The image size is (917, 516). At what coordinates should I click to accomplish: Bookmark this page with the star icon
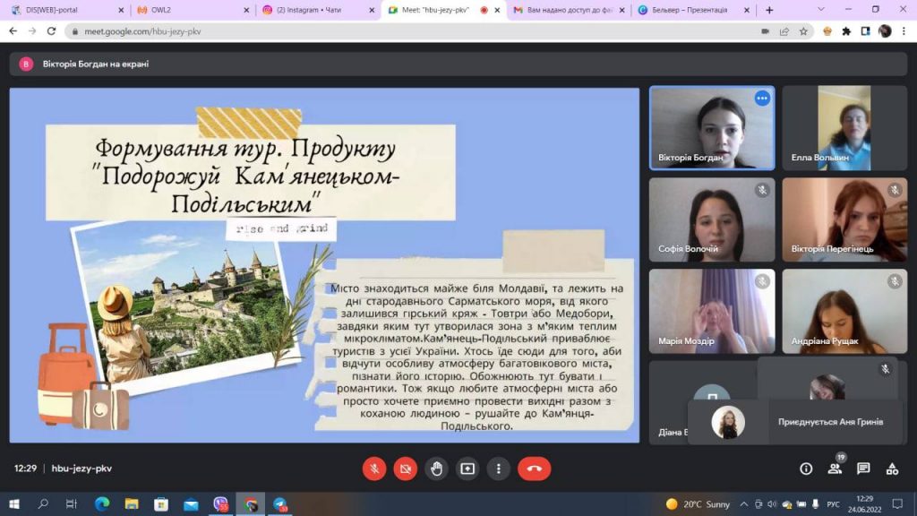pyautogui.click(x=804, y=30)
